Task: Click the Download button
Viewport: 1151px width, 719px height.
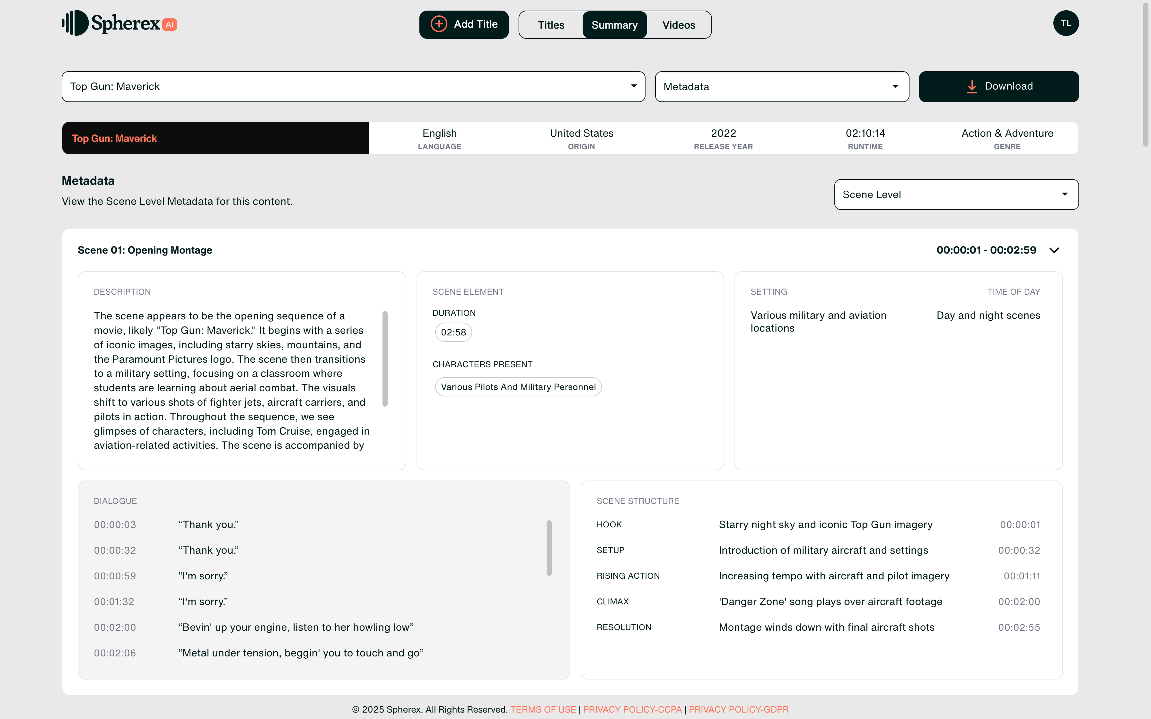Action: coord(998,87)
